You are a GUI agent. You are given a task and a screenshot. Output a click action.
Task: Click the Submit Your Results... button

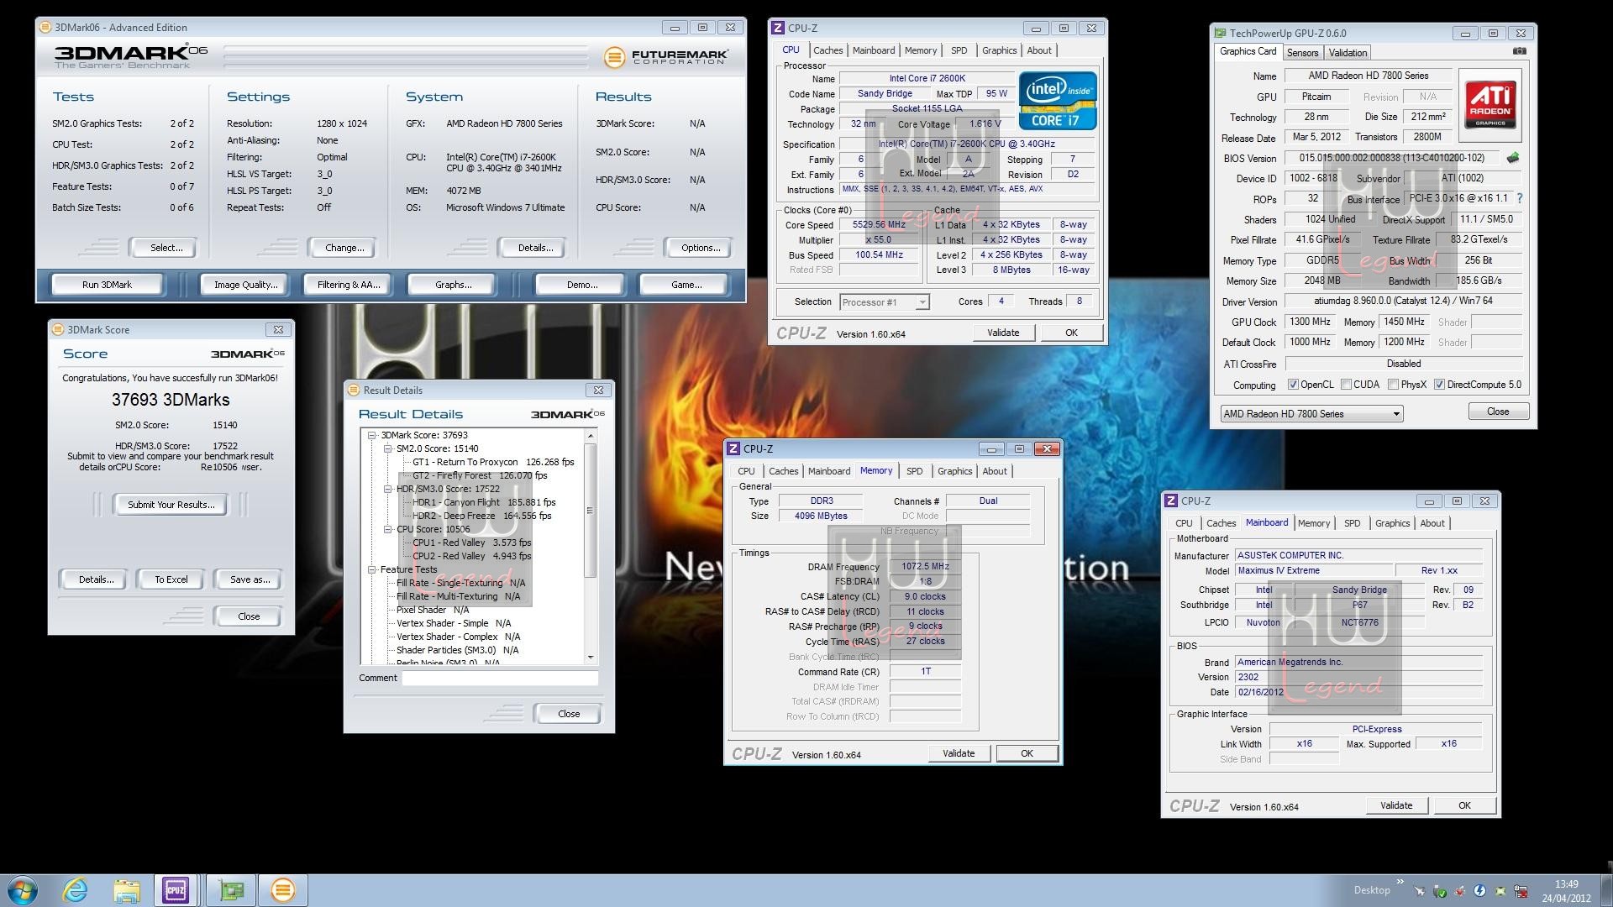pyautogui.click(x=171, y=505)
